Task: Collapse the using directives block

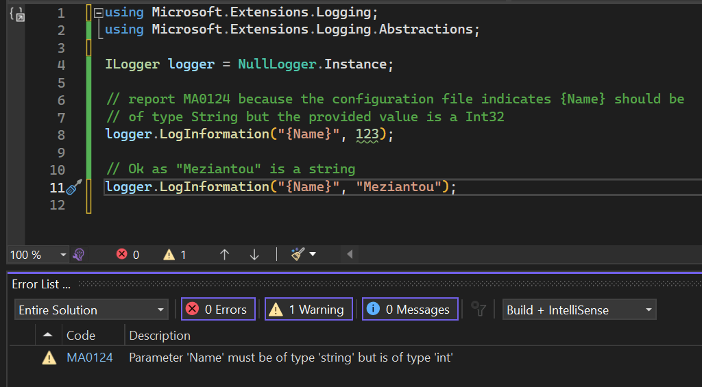Action: pyautogui.click(x=99, y=12)
